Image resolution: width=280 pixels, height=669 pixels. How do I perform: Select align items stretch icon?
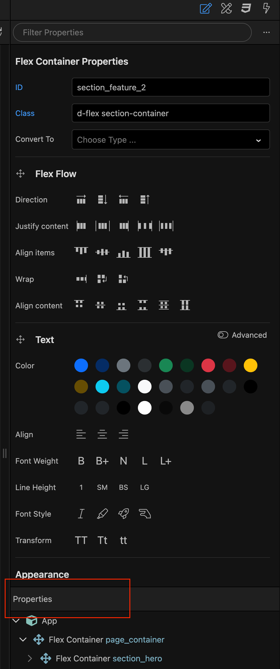[145, 252]
